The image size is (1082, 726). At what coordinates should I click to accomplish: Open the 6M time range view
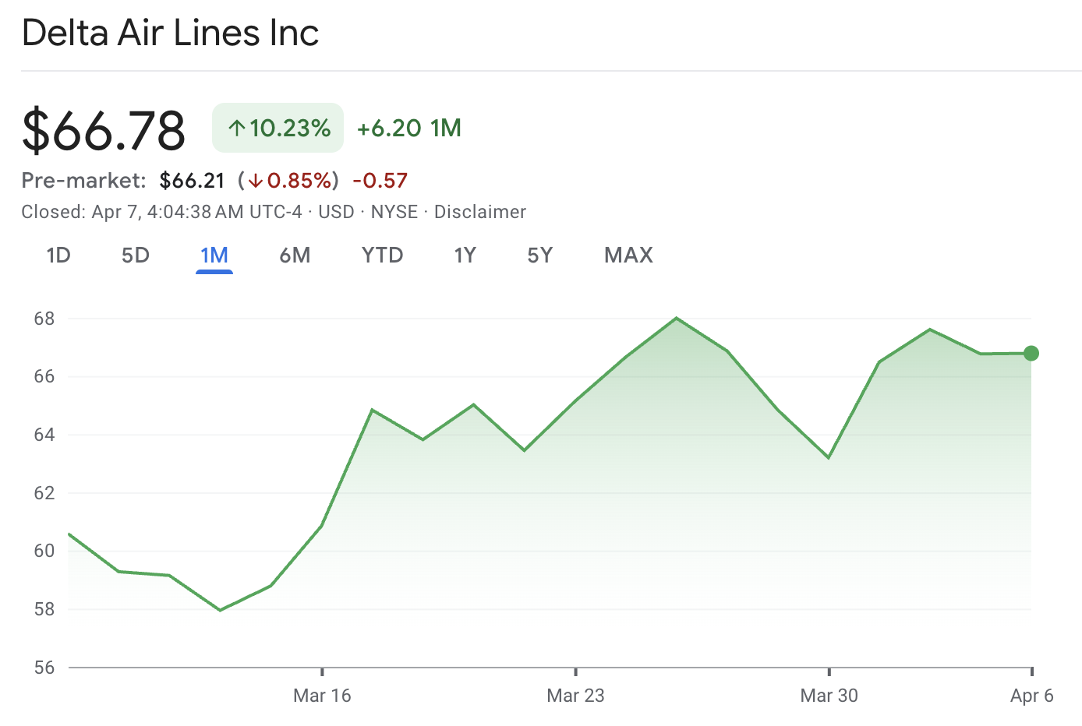[295, 256]
